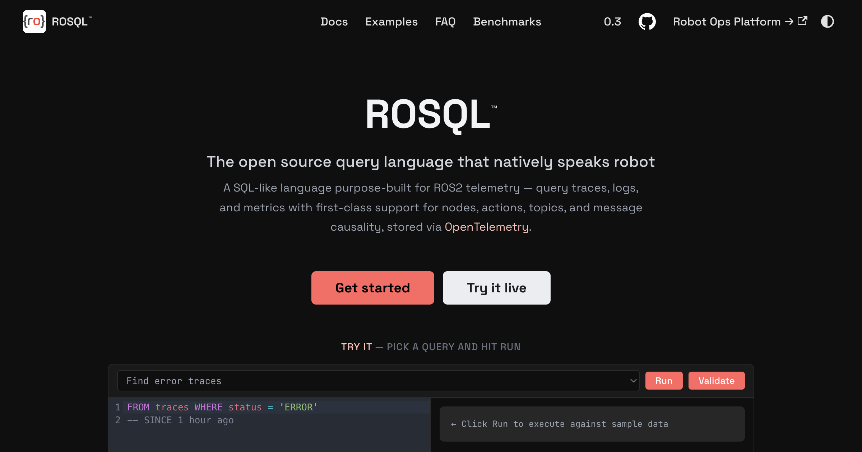This screenshot has width=862, height=452.
Task: Open the FAQ page
Action: point(445,22)
